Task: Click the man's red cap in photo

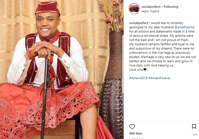Action: click(48, 8)
